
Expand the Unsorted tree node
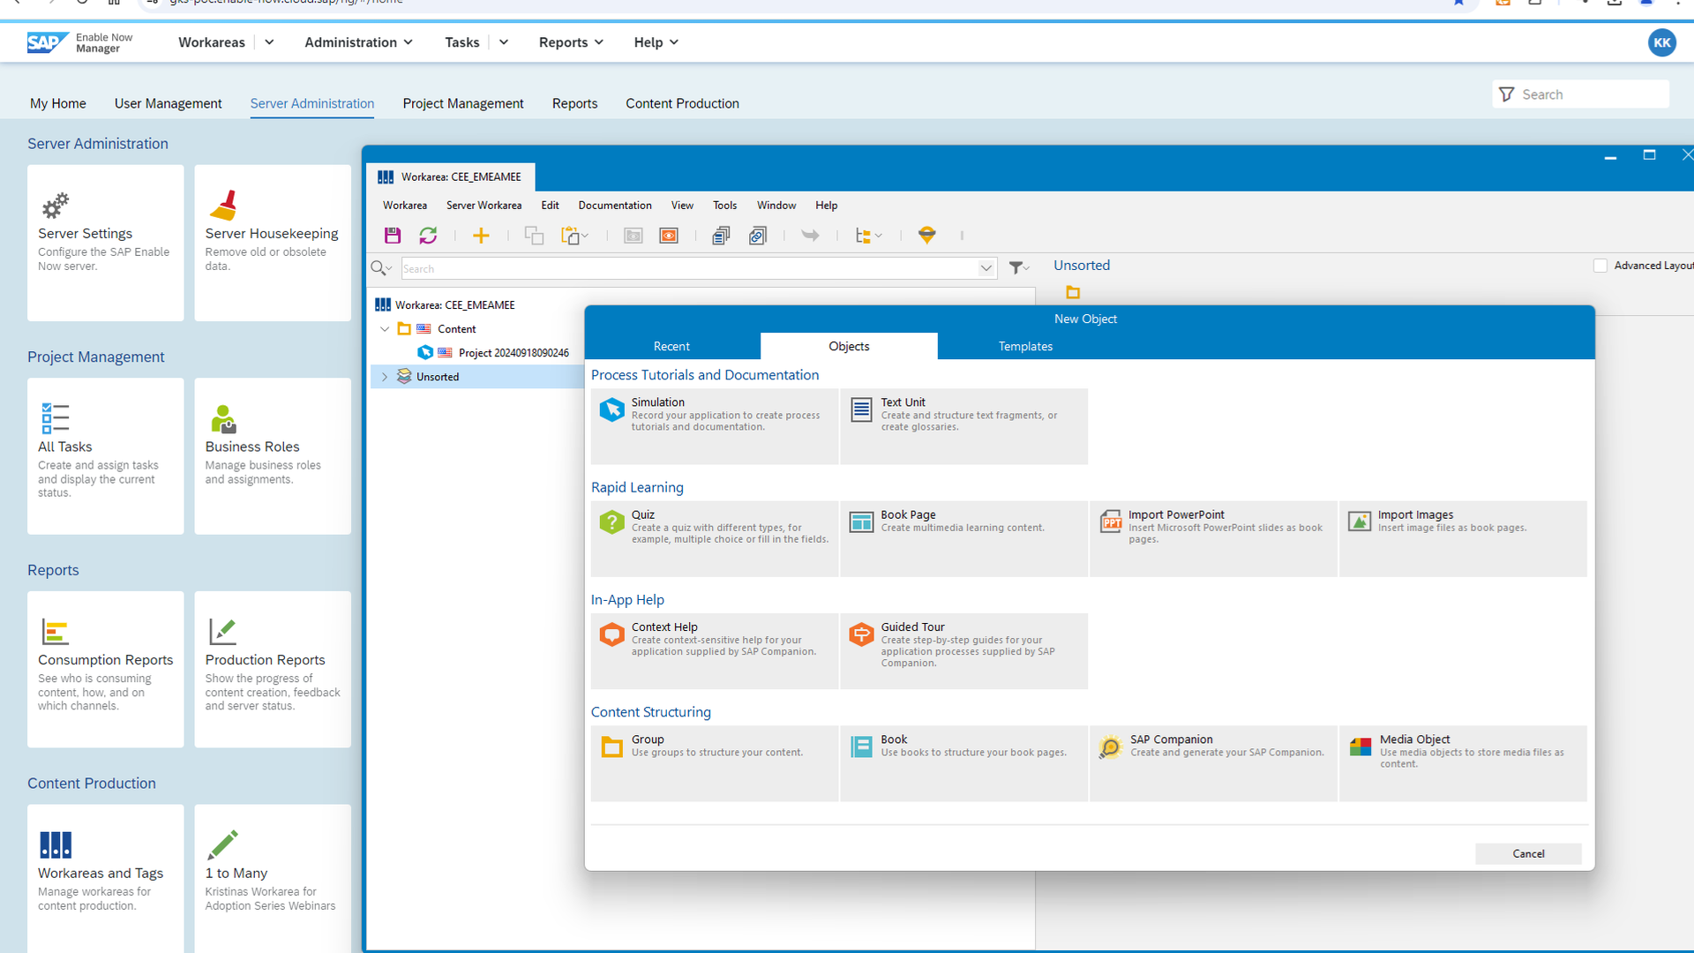[385, 377]
